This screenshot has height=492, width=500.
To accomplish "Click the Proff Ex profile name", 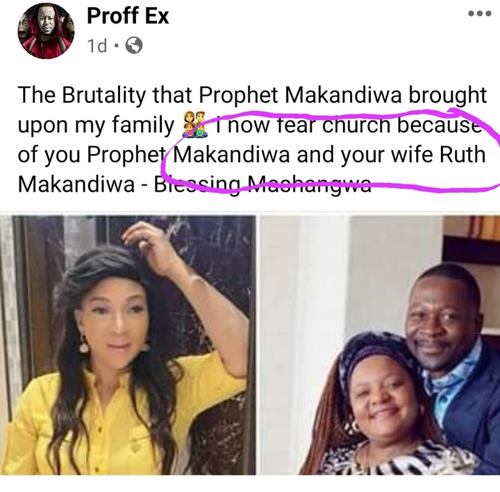I will (x=128, y=16).
